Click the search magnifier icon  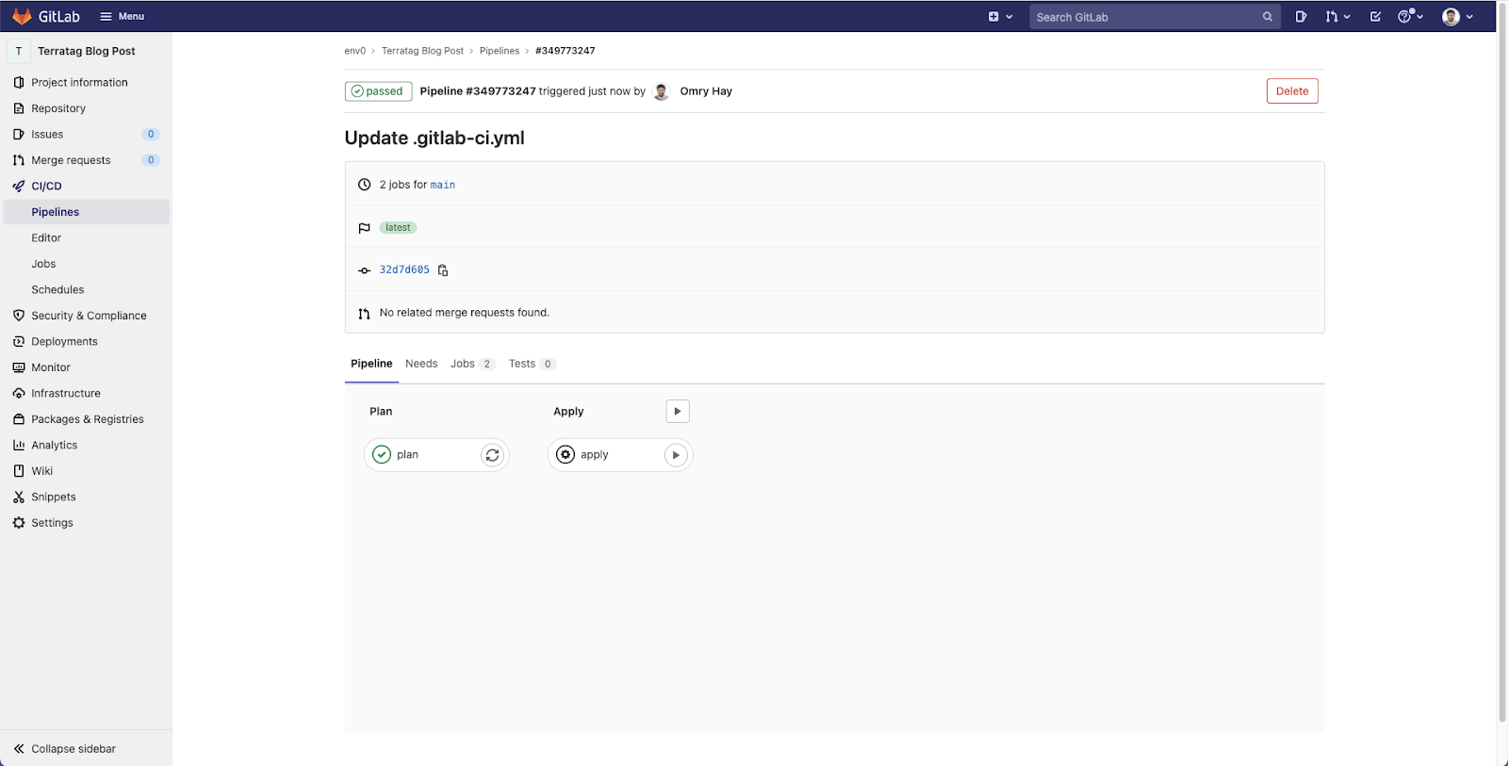[1268, 17]
